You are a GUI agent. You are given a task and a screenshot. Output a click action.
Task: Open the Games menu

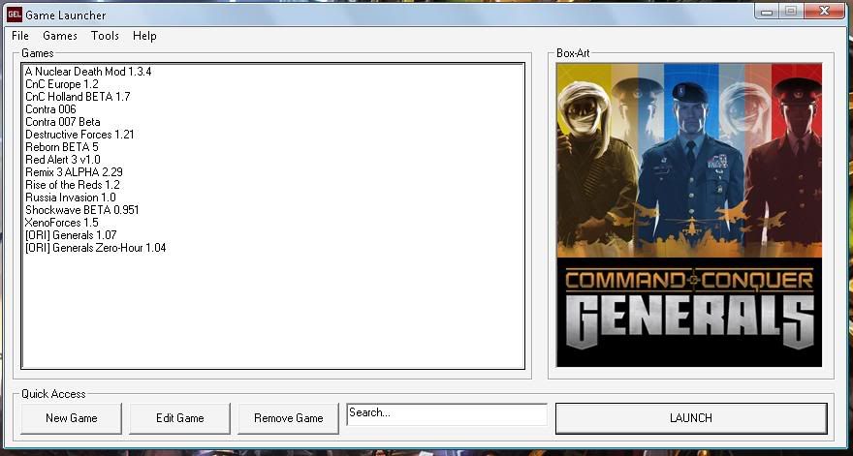60,36
